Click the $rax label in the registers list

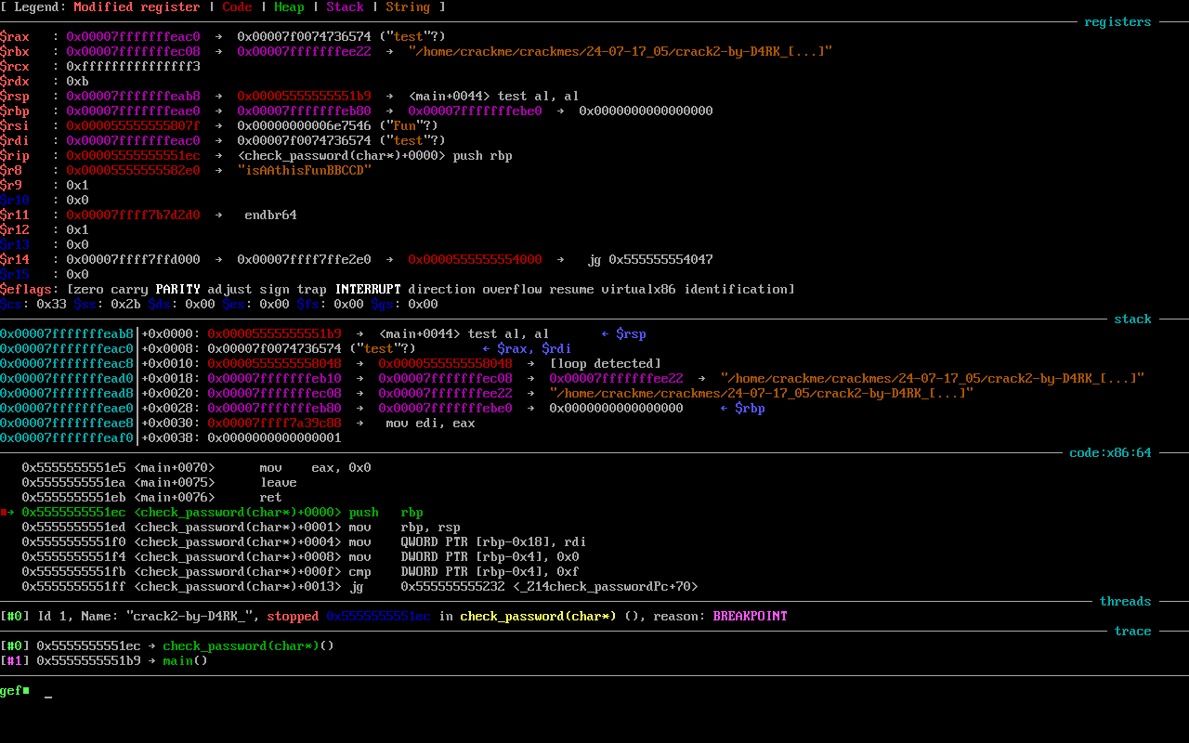point(15,37)
